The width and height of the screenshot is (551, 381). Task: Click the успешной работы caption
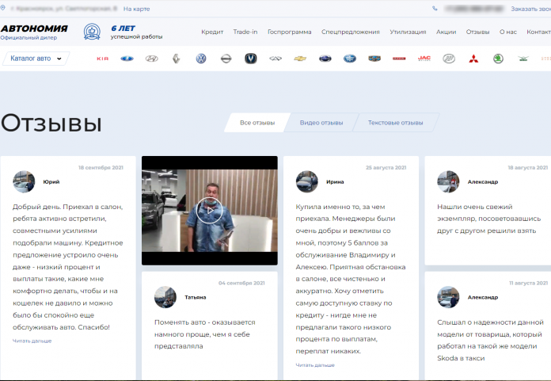coord(136,36)
